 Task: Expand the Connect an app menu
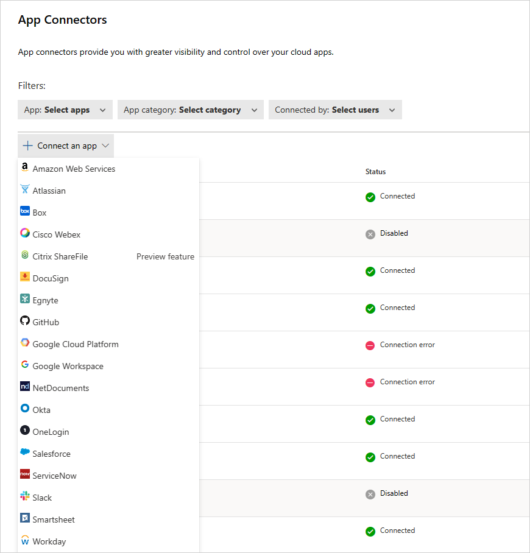point(65,146)
